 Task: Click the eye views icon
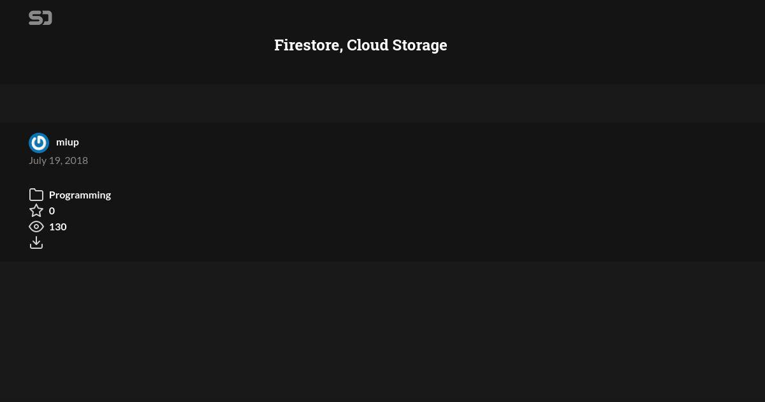click(x=36, y=227)
